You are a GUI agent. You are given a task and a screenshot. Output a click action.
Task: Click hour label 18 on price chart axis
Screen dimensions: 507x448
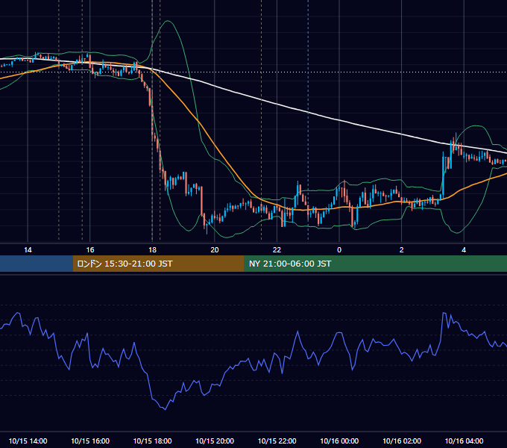click(x=152, y=249)
